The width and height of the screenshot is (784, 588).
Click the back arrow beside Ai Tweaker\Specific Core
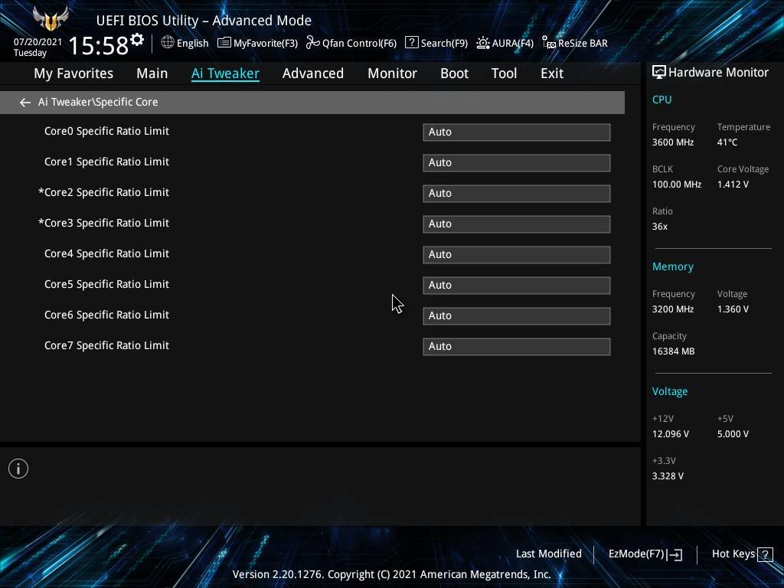pyautogui.click(x=25, y=102)
